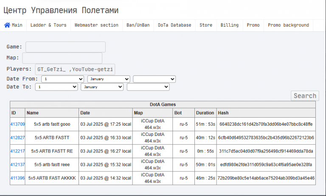Click duration '0m : 55s'

click(x=205, y=151)
